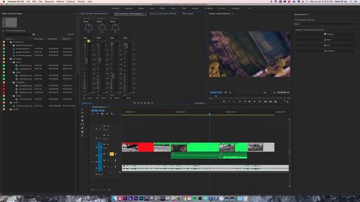Viewport: 360px width, 202px height.
Task: Select the Hand tool
Action: point(82,132)
